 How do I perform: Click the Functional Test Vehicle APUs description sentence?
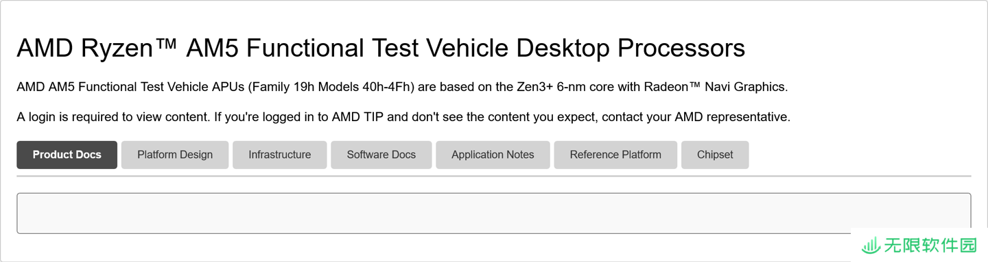(402, 87)
